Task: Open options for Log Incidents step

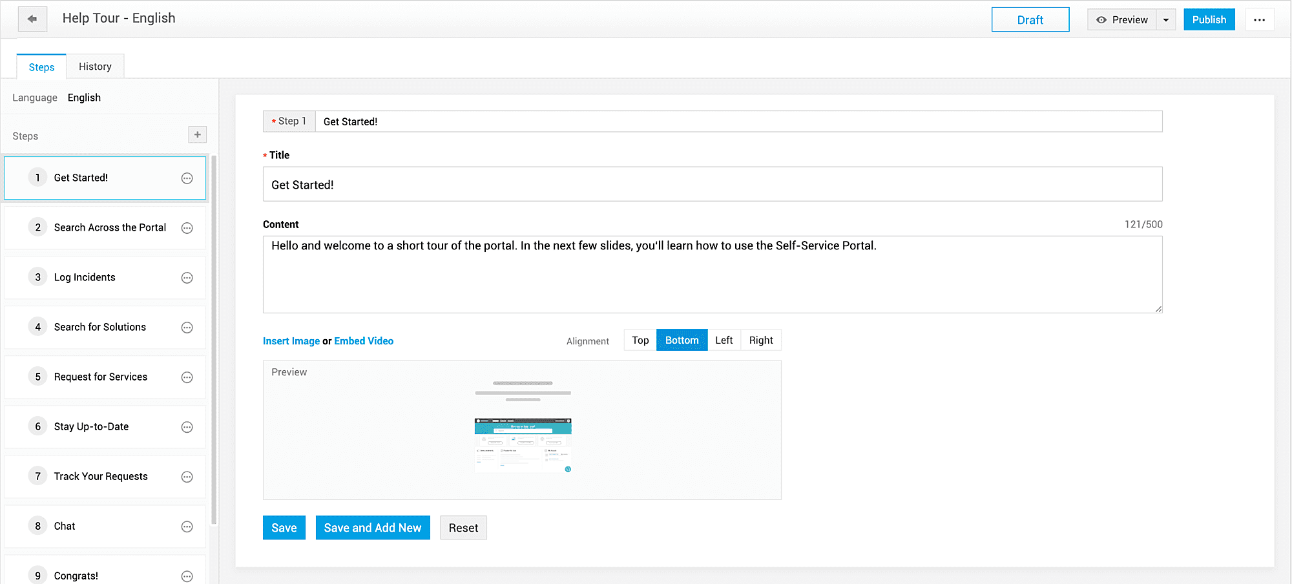Action: pyautogui.click(x=187, y=278)
